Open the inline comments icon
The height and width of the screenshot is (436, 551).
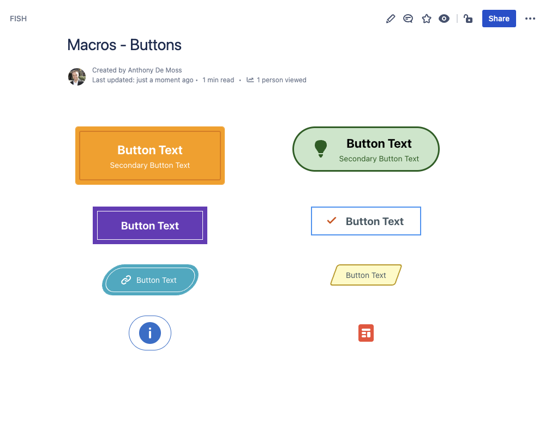[408, 19]
